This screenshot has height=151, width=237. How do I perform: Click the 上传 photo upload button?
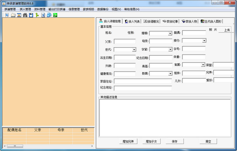click(x=227, y=30)
